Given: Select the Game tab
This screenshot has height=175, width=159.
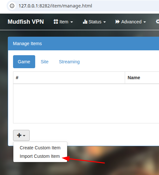Looking at the screenshot, I should pos(24,62).
